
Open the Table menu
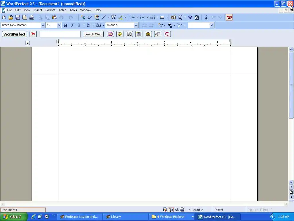62,10
